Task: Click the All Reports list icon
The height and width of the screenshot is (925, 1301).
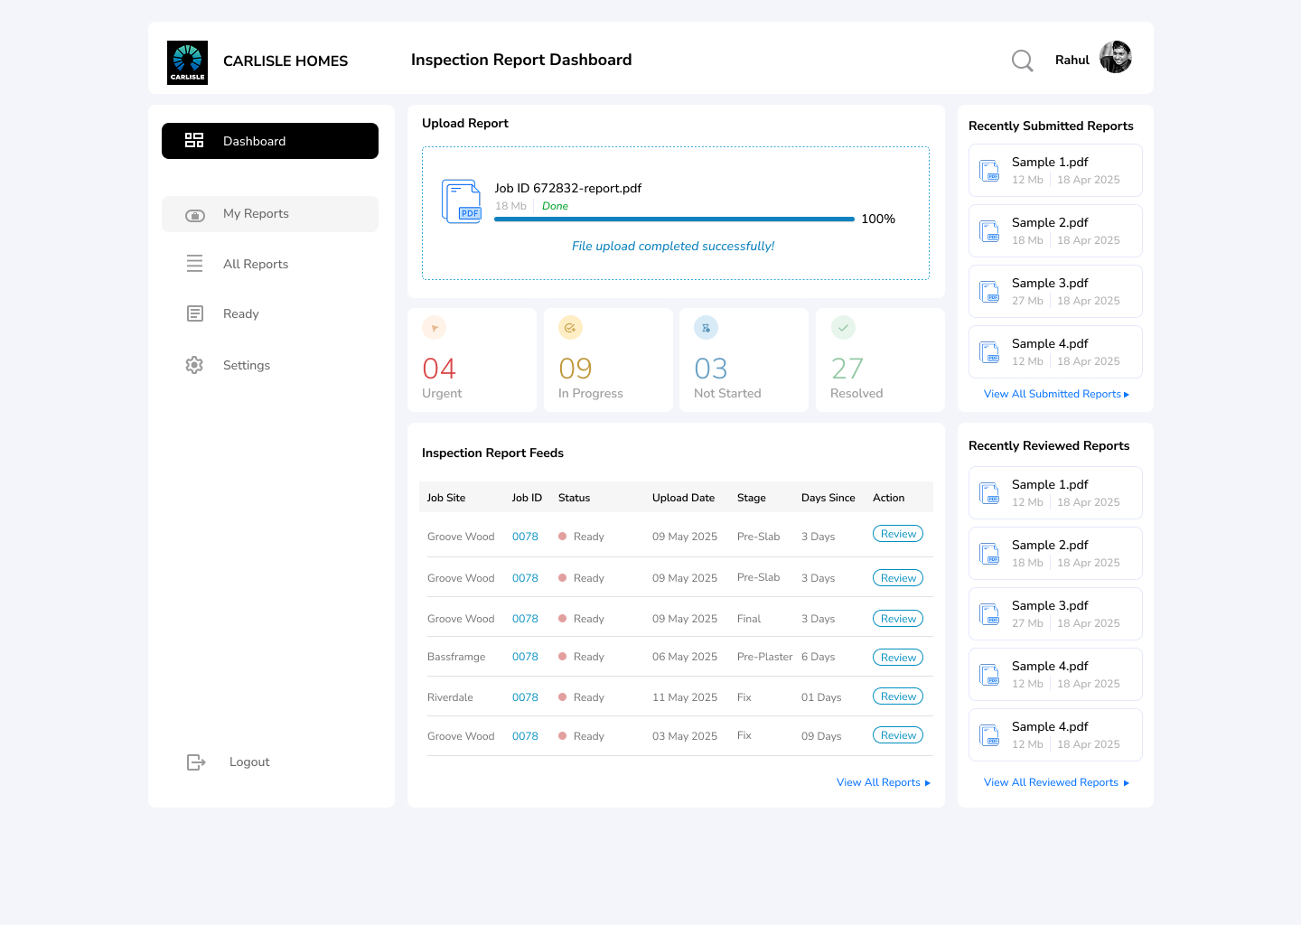Action: click(x=194, y=263)
